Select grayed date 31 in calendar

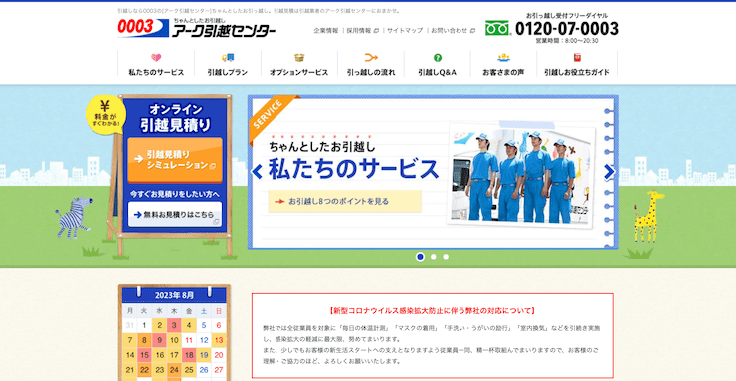(130, 325)
